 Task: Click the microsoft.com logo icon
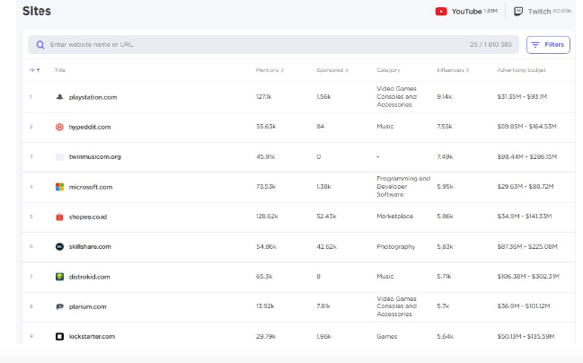[59, 187]
